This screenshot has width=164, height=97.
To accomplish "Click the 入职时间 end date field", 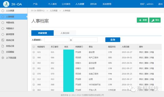I will point(85,40).
